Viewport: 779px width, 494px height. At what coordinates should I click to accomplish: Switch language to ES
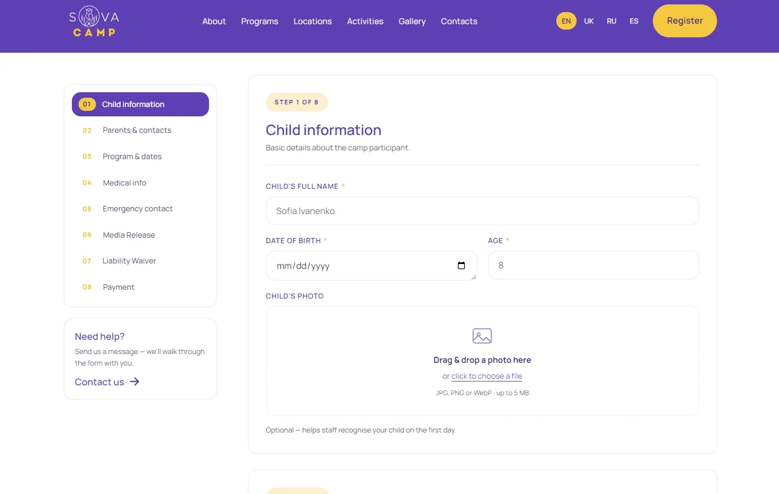coord(634,21)
